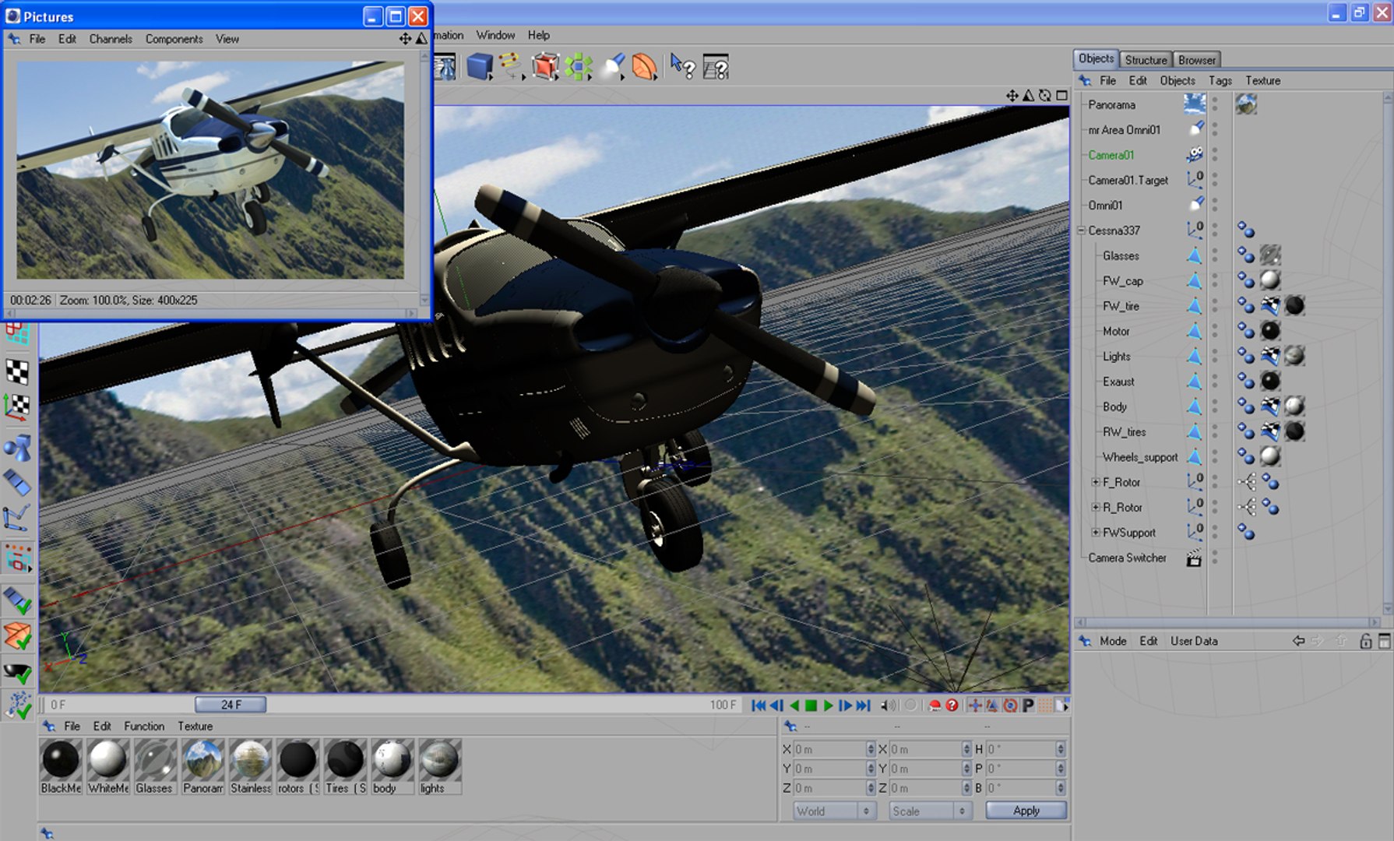
Task: Click viewport move pan icon
Action: pyautogui.click(x=1012, y=95)
